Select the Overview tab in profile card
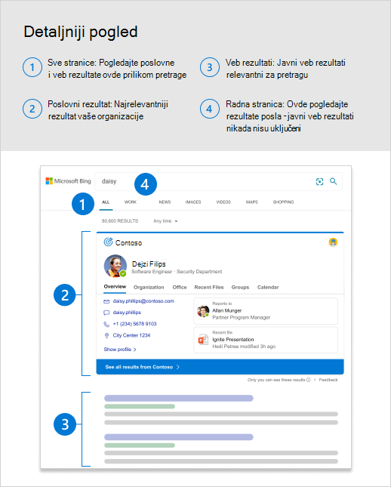 (115, 287)
